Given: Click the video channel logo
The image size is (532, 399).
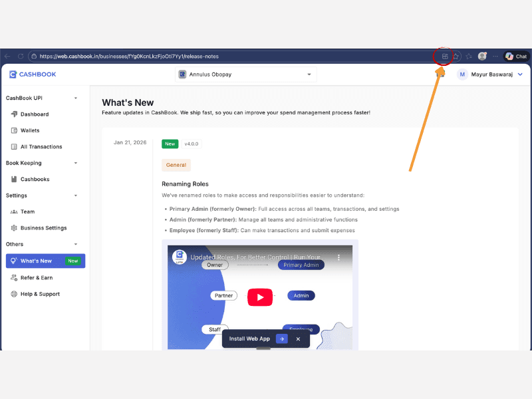Looking at the screenshot, I should pos(180,257).
